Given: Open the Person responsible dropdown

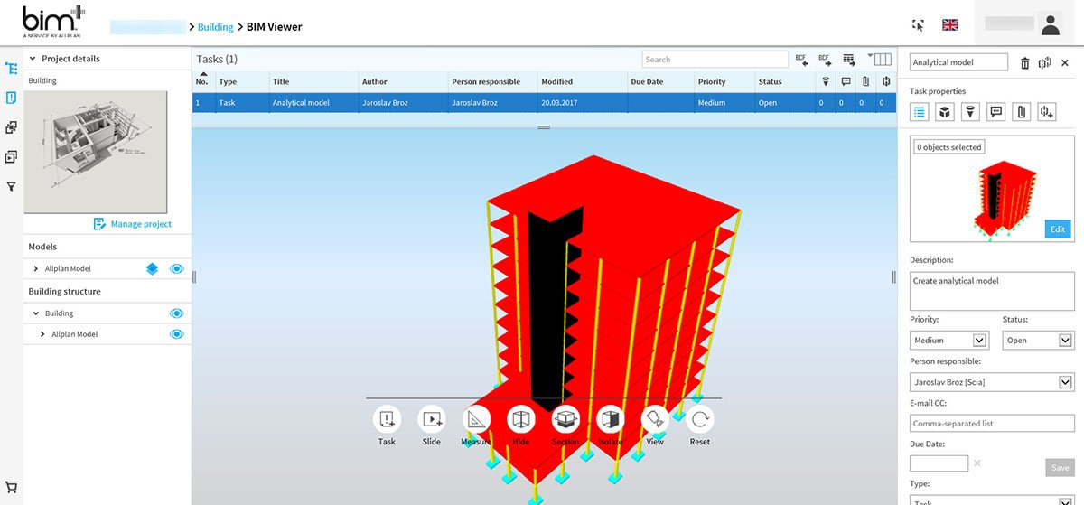Looking at the screenshot, I should [x=992, y=382].
